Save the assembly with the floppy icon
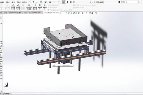Viewport: 143px width, 95px height. point(45,2)
